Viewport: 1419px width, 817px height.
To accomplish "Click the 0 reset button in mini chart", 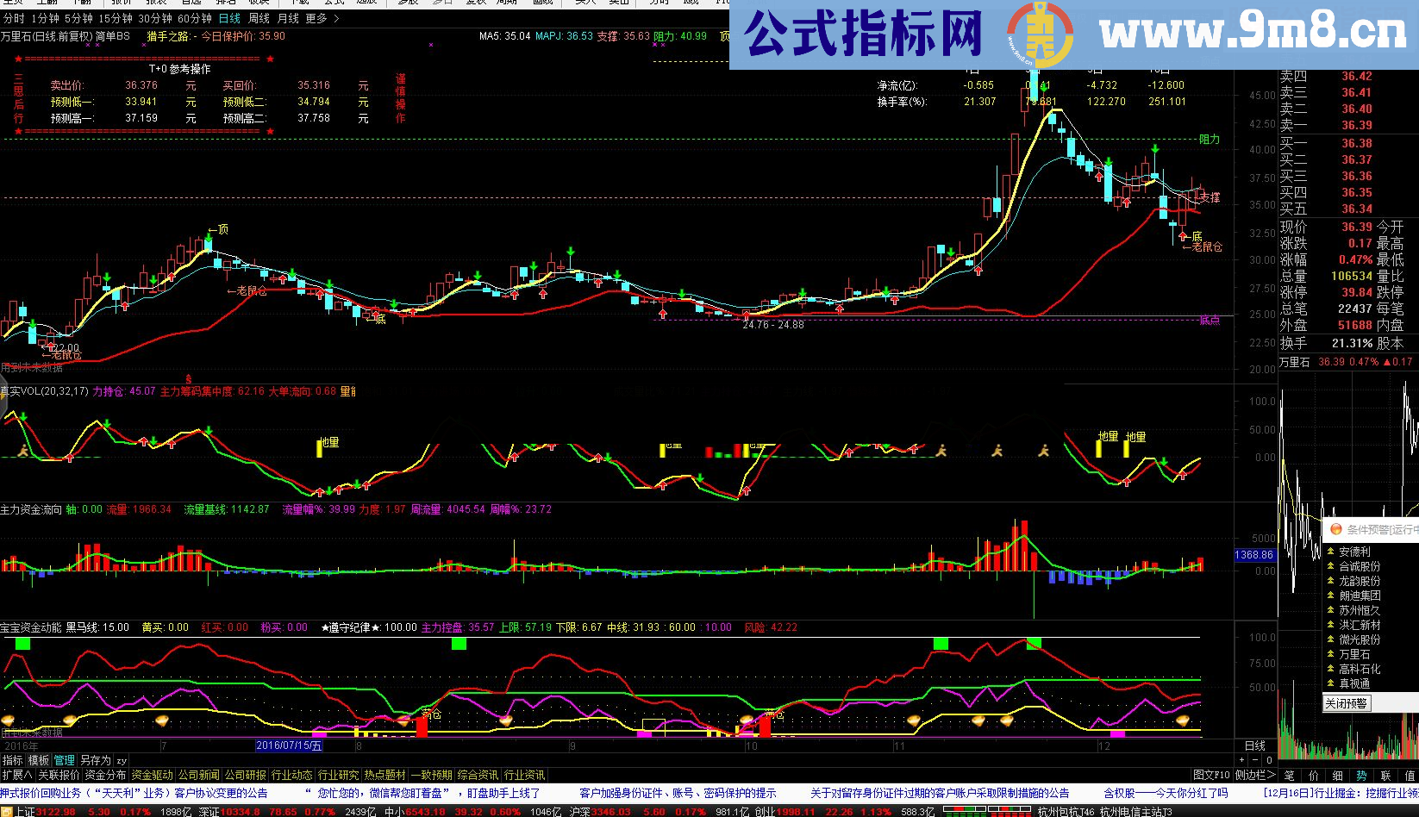I will (x=1269, y=760).
